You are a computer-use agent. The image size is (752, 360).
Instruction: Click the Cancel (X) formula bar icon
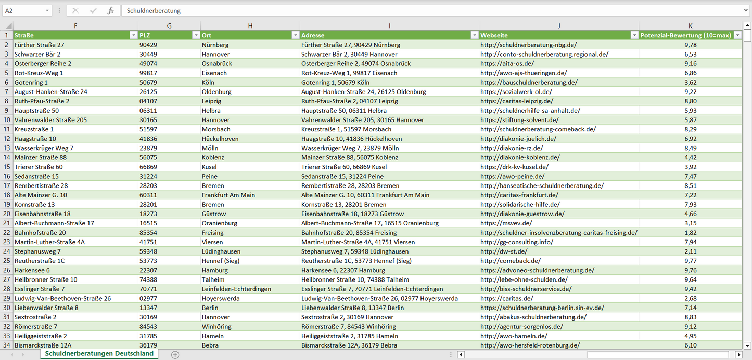pos(75,10)
